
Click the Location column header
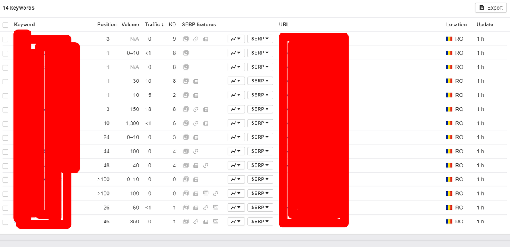coord(456,25)
